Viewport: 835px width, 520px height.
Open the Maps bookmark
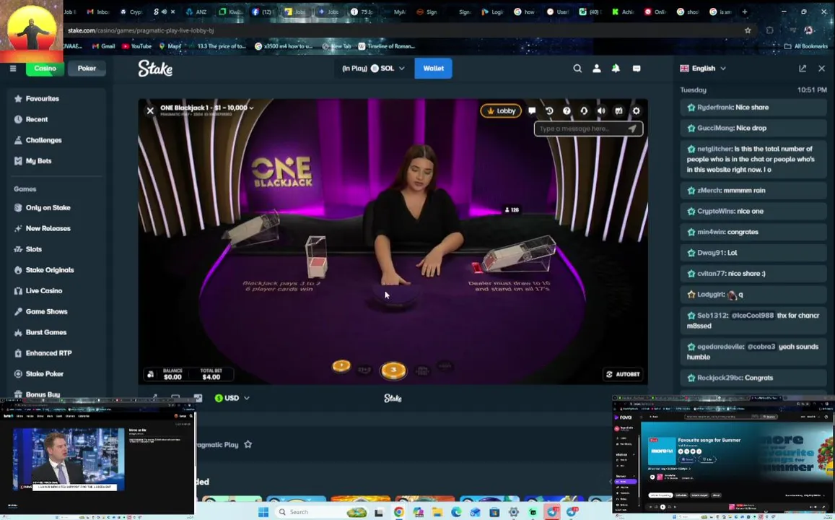click(x=170, y=46)
